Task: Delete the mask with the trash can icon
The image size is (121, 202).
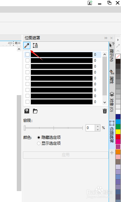Action: click(105, 111)
